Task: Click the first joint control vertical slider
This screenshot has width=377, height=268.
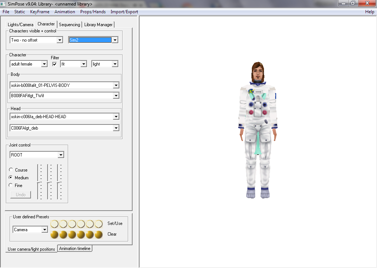Action: [x=38, y=182]
